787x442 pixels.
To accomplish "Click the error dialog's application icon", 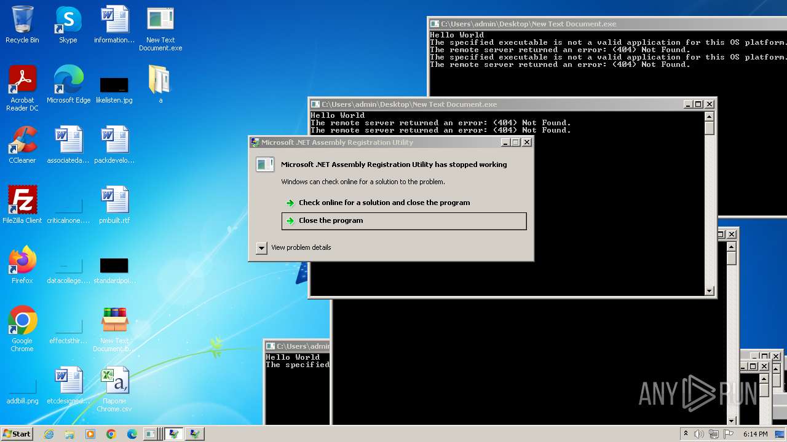I will 265,164.
